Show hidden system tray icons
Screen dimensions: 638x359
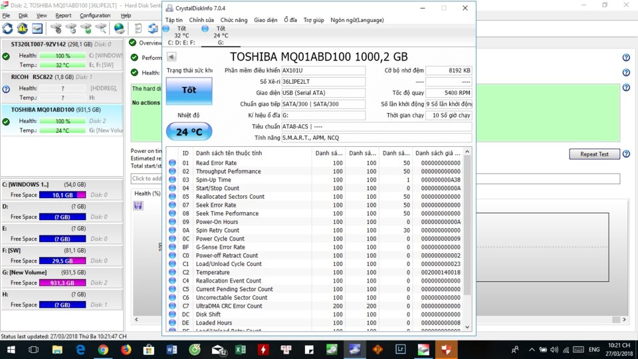(x=532, y=350)
